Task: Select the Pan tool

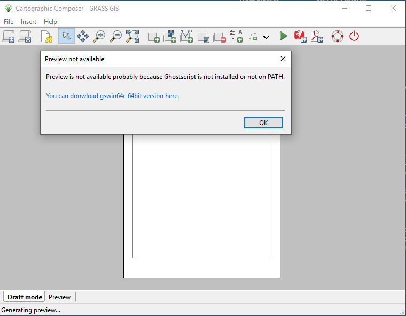Action: (x=83, y=36)
